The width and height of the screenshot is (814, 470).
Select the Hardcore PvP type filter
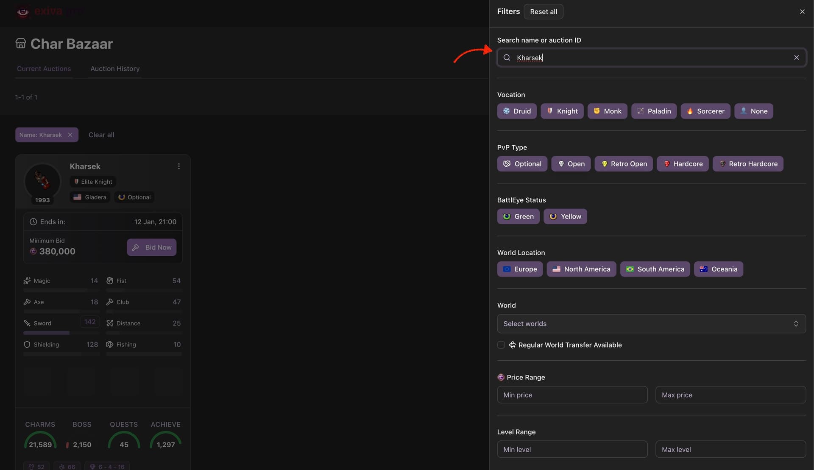pos(683,163)
